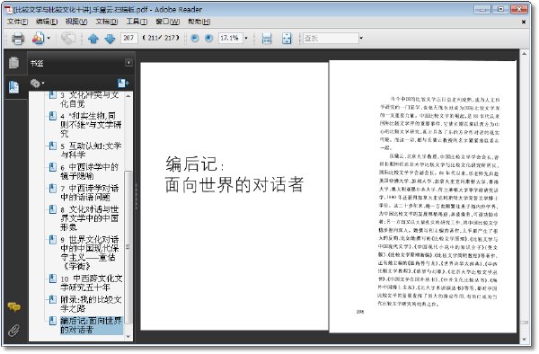Maximize the Adobe Reader window
The image size is (539, 354).
pos(501,9)
